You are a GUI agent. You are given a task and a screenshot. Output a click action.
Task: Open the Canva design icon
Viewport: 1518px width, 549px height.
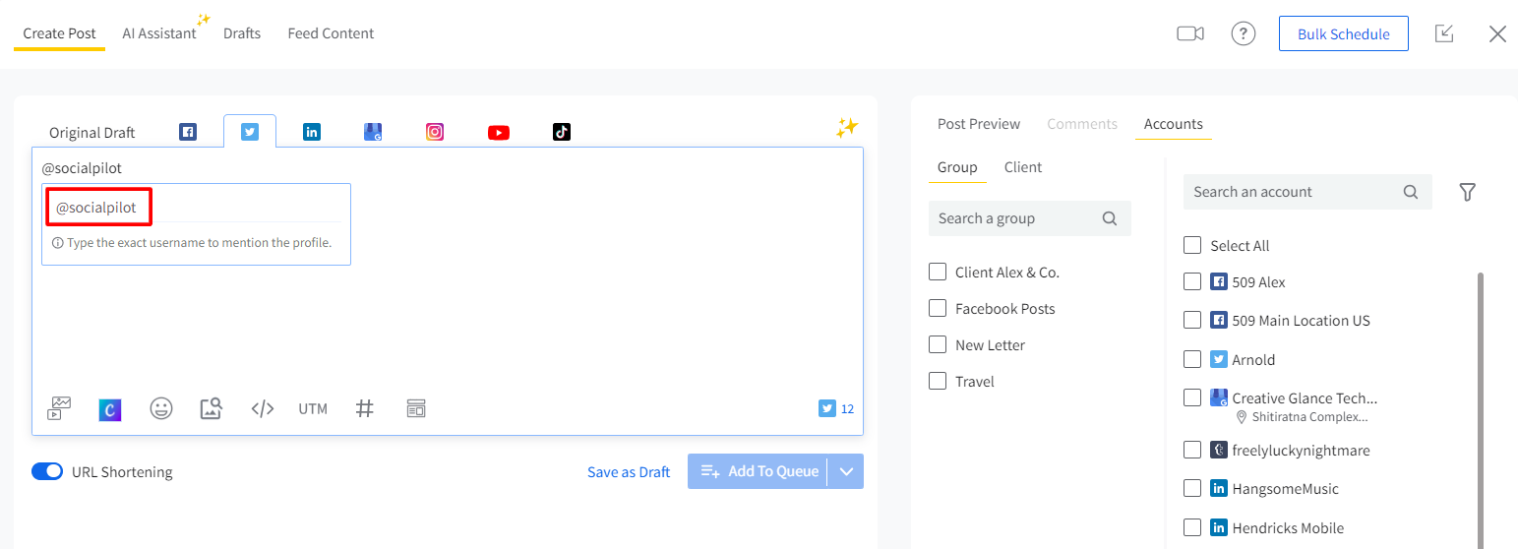[x=110, y=409]
